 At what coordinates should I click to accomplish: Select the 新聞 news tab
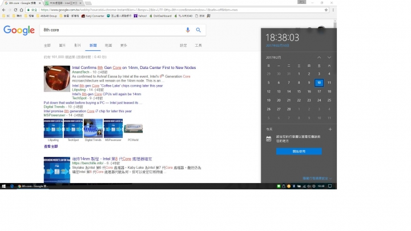coord(93,45)
